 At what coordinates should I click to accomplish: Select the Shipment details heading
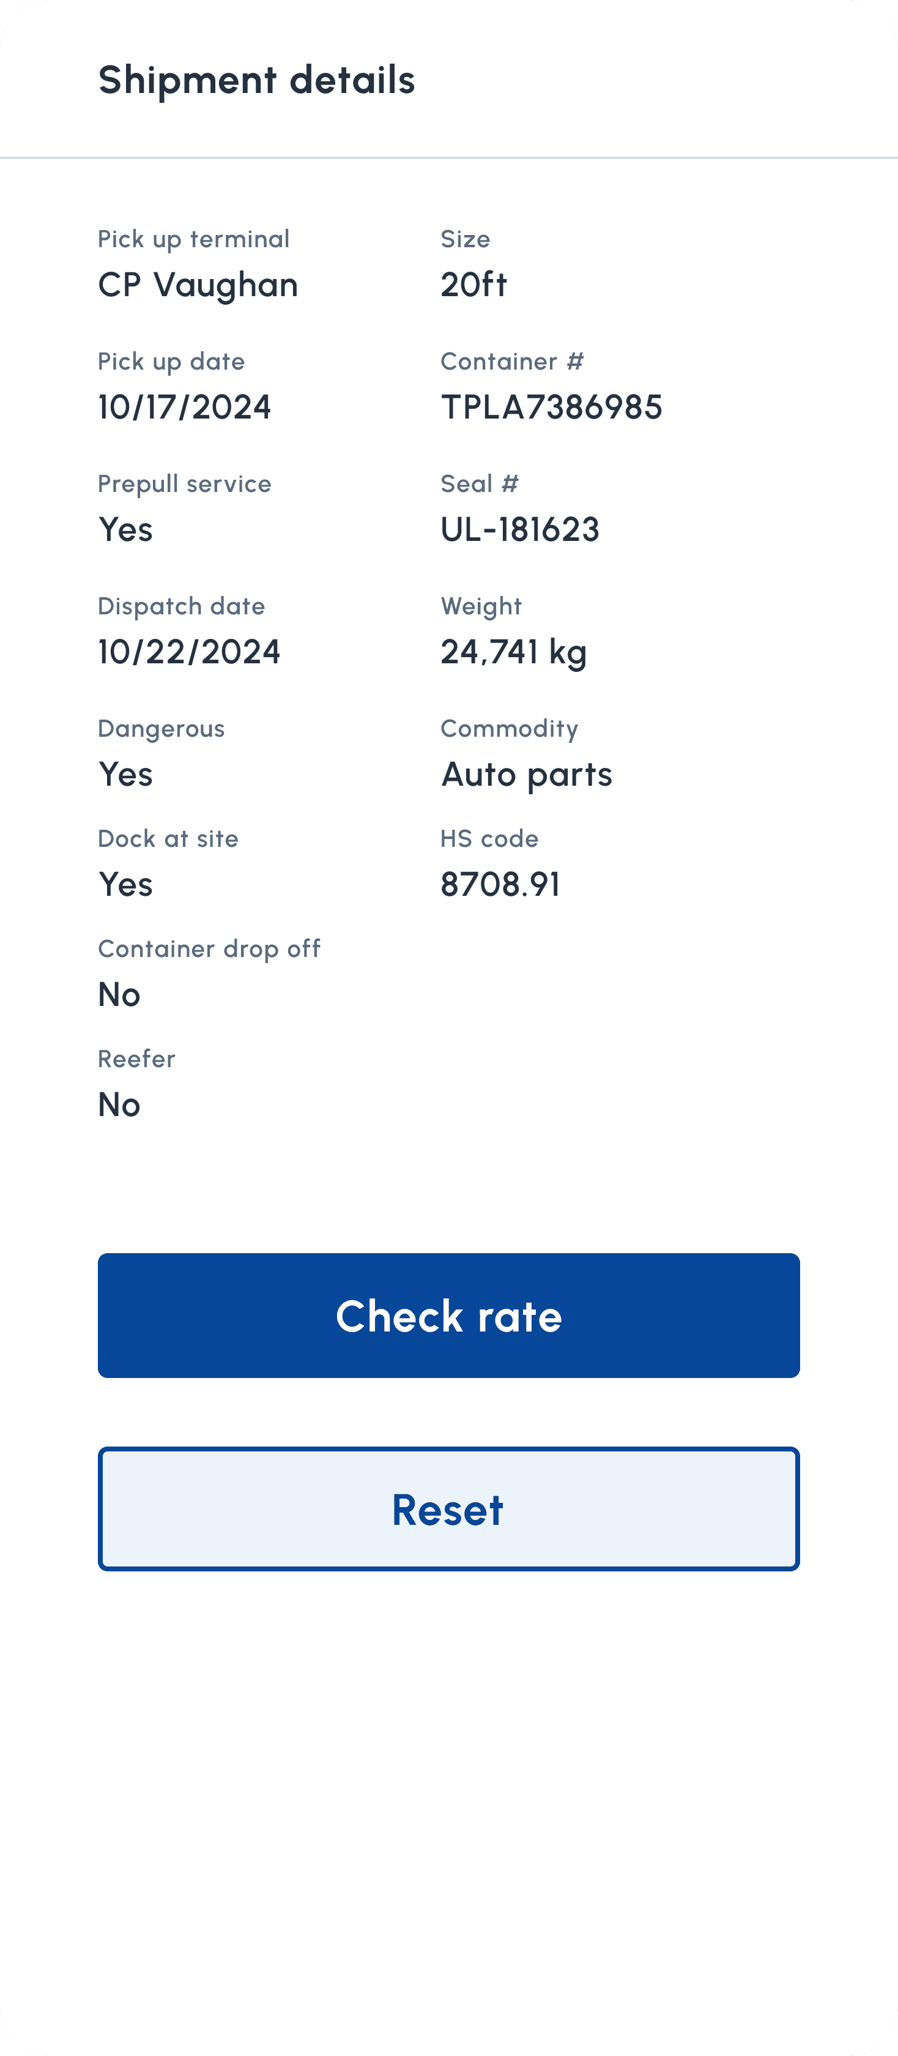point(256,80)
